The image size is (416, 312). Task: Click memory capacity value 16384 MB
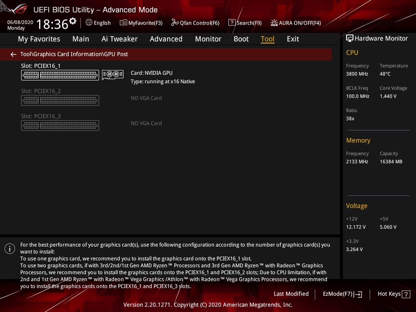(391, 162)
